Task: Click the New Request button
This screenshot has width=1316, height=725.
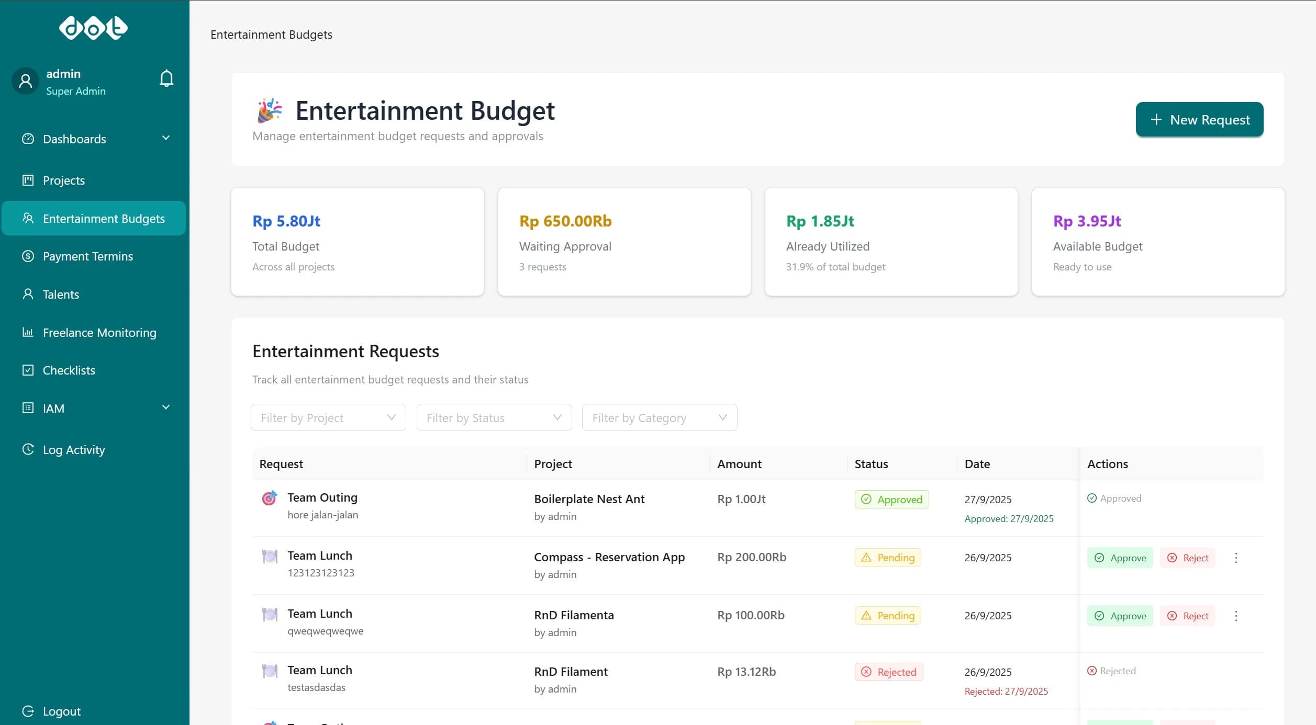Action: [1199, 119]
